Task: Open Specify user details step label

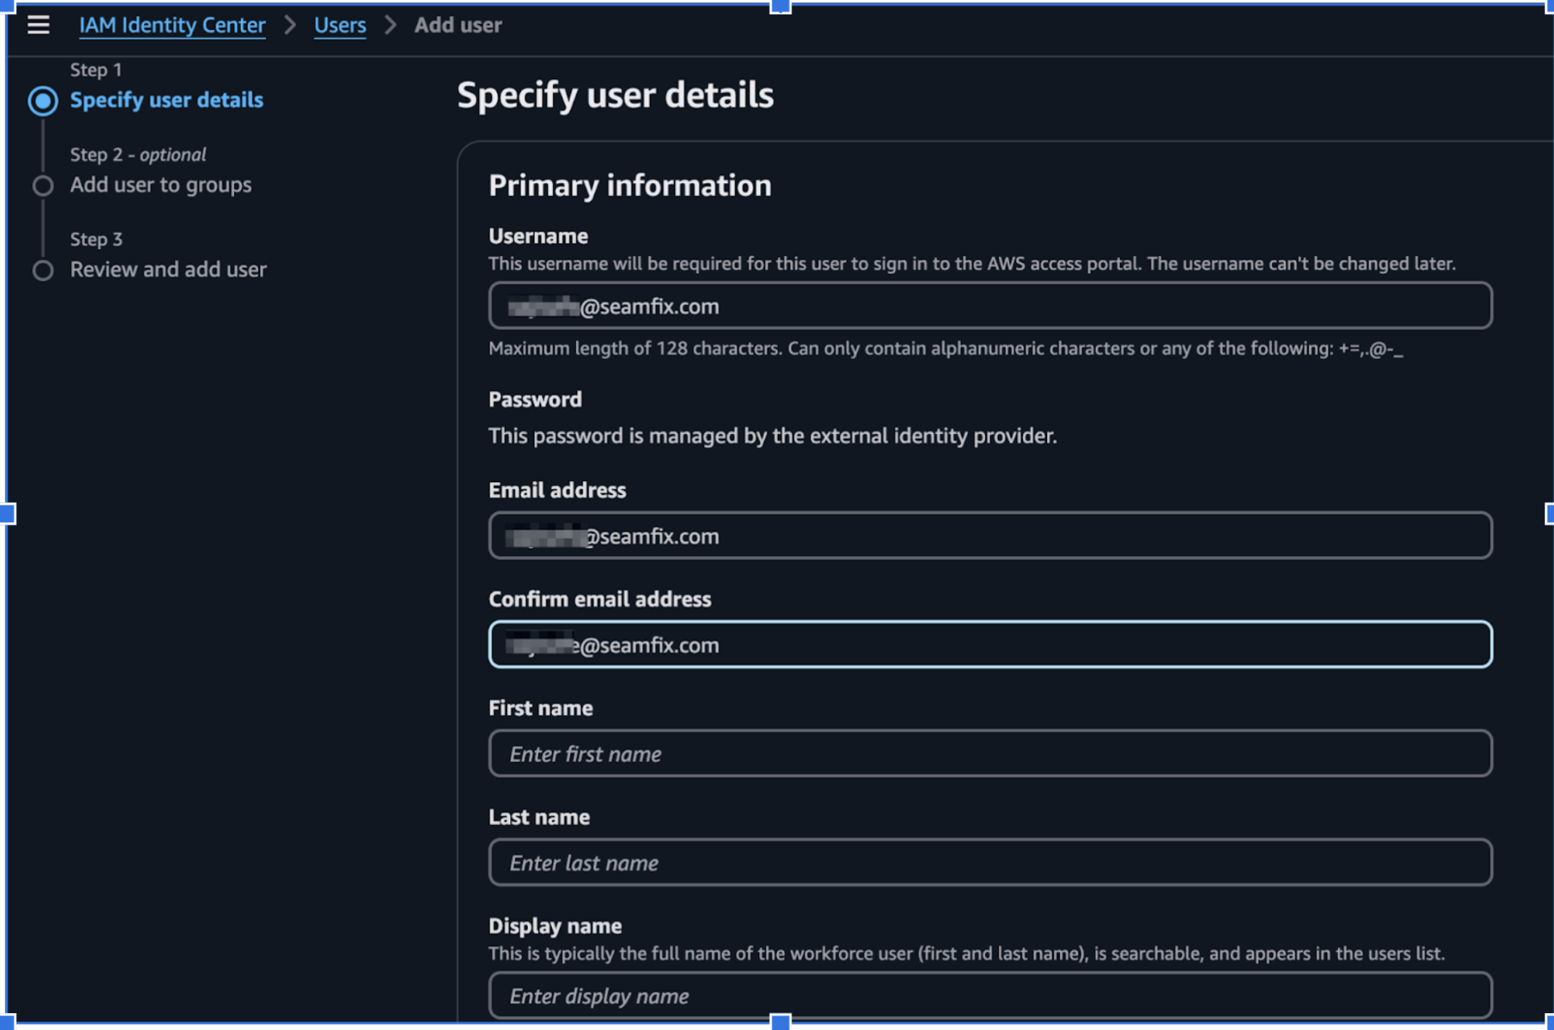Action: [166, 100]
